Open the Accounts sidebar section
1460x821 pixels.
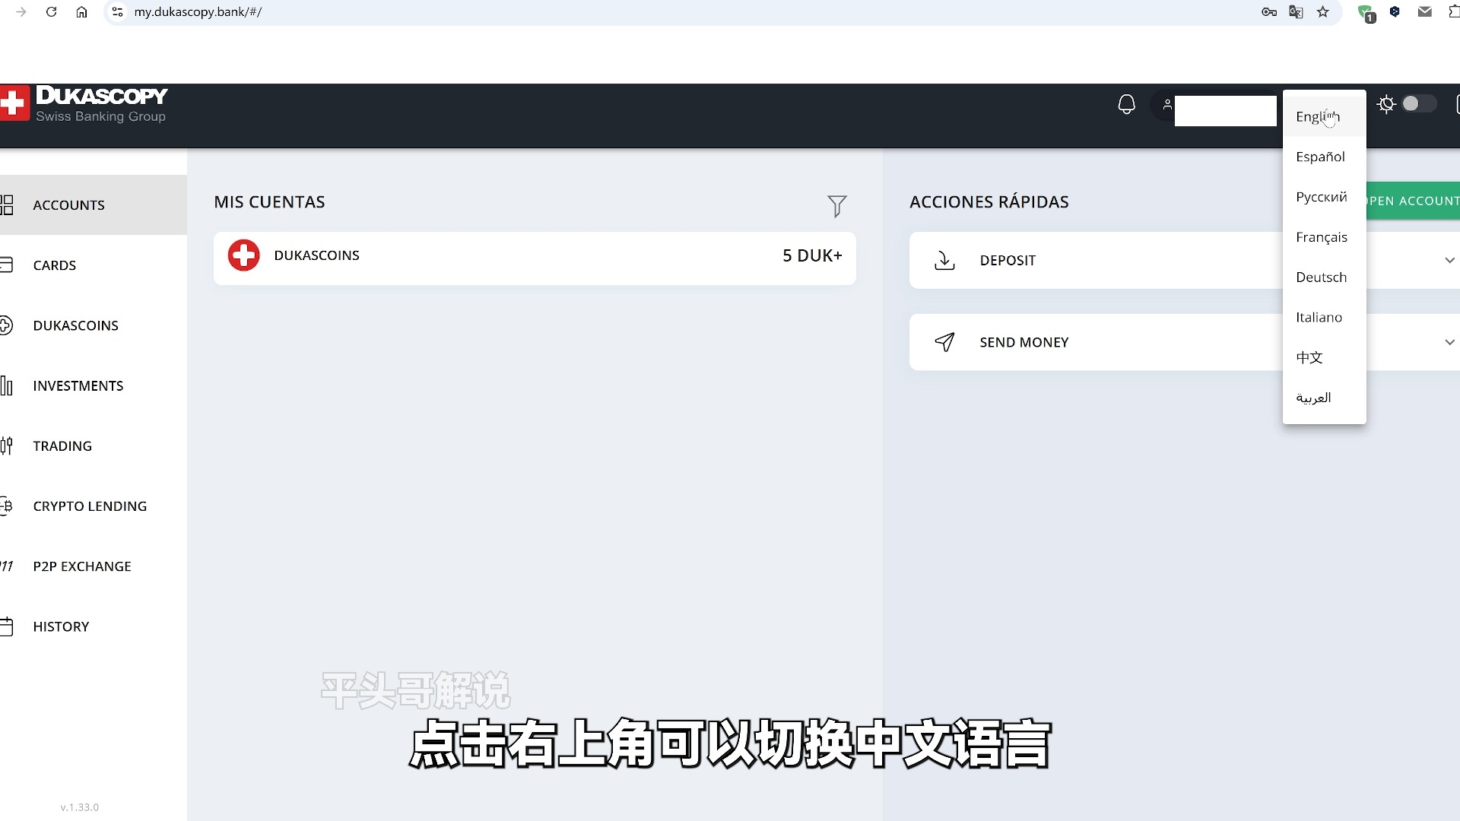click(93, 205)
